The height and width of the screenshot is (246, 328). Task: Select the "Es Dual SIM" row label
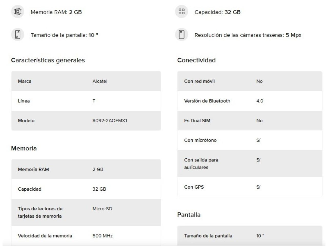click(197, 121)
